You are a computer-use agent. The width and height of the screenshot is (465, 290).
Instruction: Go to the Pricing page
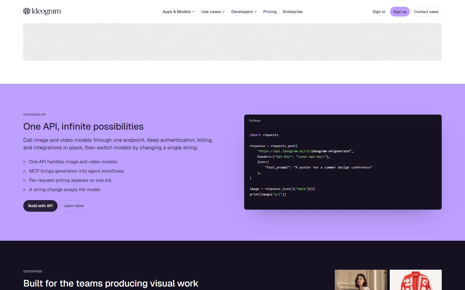pos(270,12)
